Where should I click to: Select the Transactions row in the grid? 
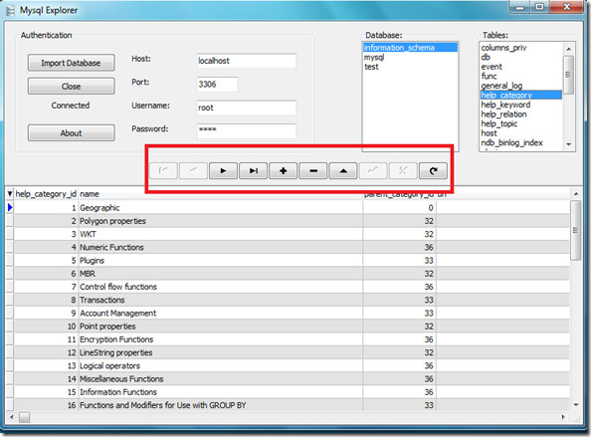pyautogui.click(x=288, y=300)
